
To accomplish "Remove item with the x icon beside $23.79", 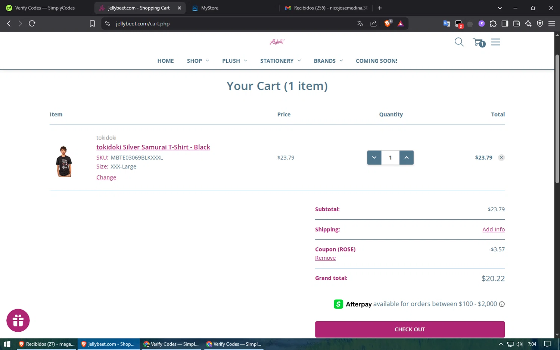I will tap(501, 157).
